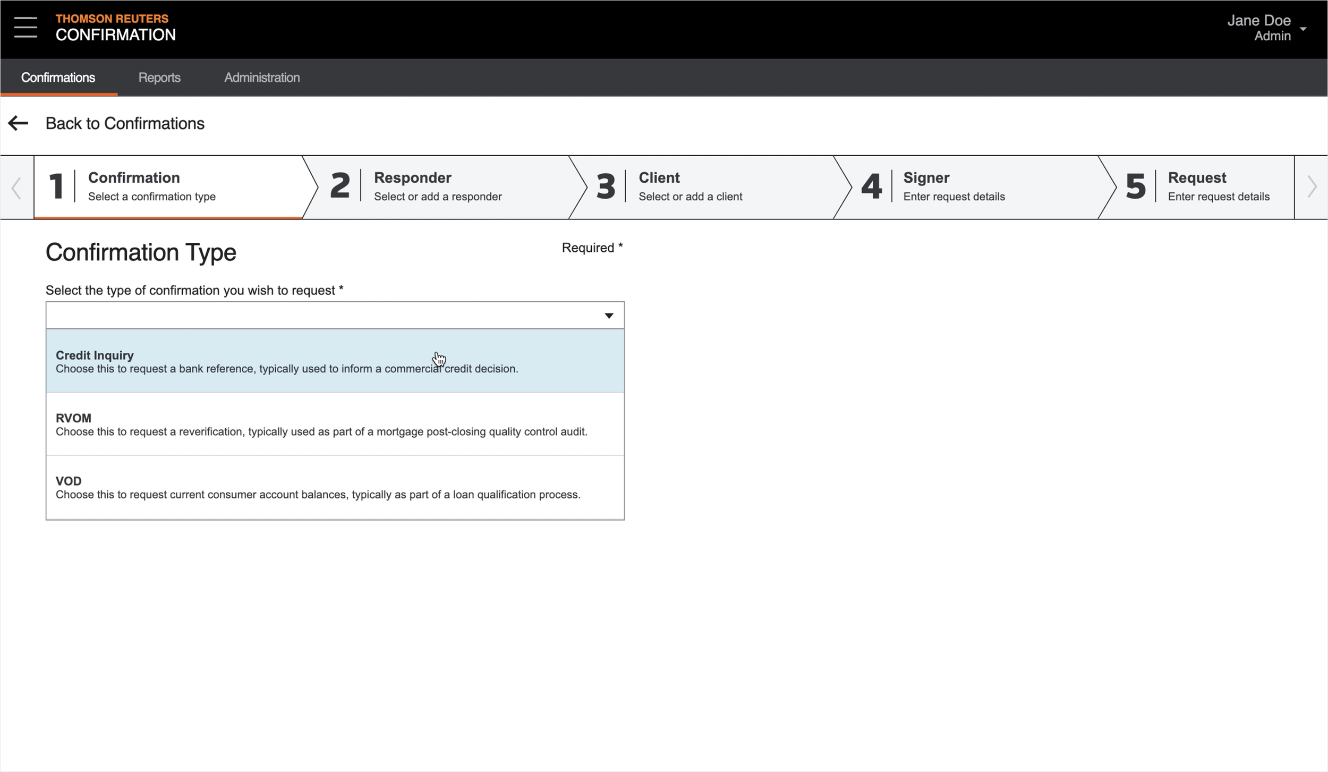Click the confirmation type dropdown arrow

click(x=609, y=316)
